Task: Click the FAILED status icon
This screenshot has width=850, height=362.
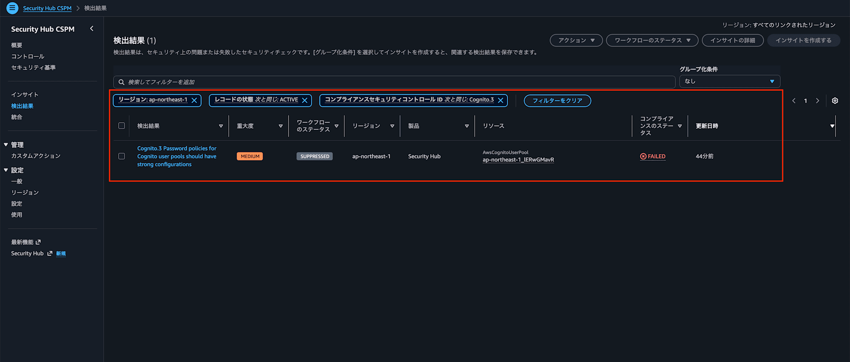Action: coord(643,156)
